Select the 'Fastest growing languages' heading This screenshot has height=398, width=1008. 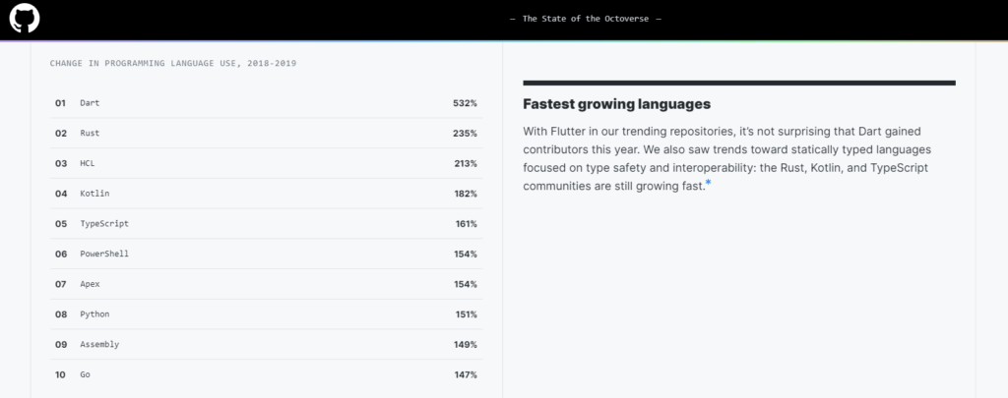pyautogui.click(x=616, y=104)
